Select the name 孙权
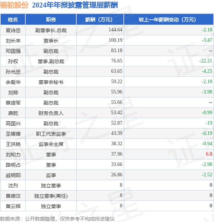The image size is (214, 222). point(13,61)
